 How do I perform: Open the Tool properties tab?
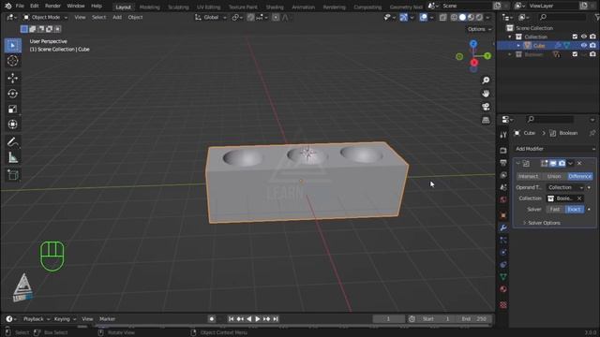click(x=503, y=135)
